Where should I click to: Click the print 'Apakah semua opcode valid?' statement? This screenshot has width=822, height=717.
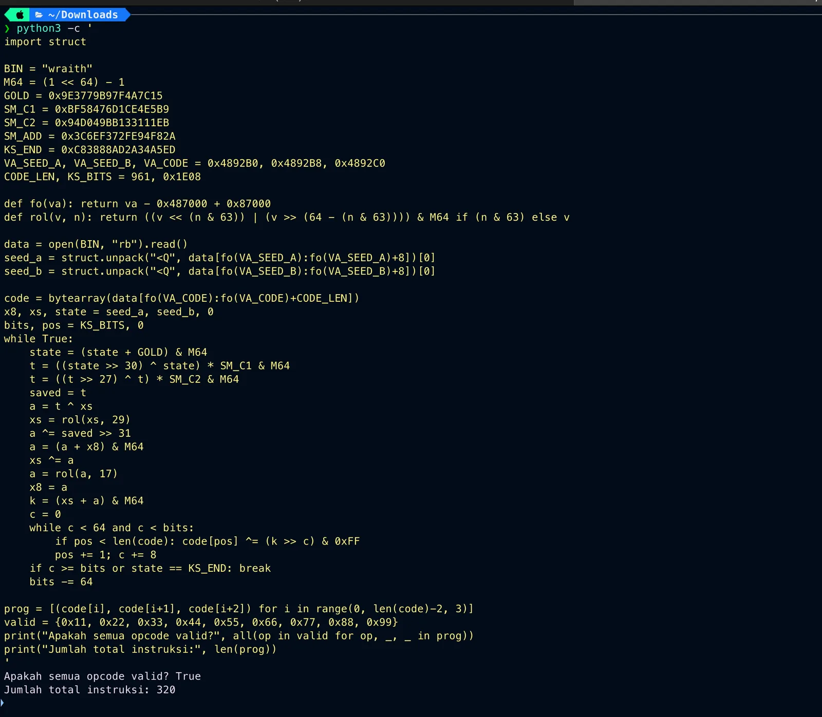(x=239, y=636)
